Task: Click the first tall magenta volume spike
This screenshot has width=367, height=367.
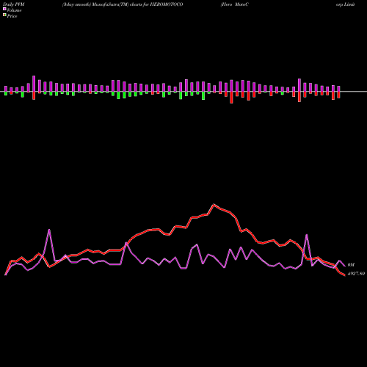Action: [49, 230]
